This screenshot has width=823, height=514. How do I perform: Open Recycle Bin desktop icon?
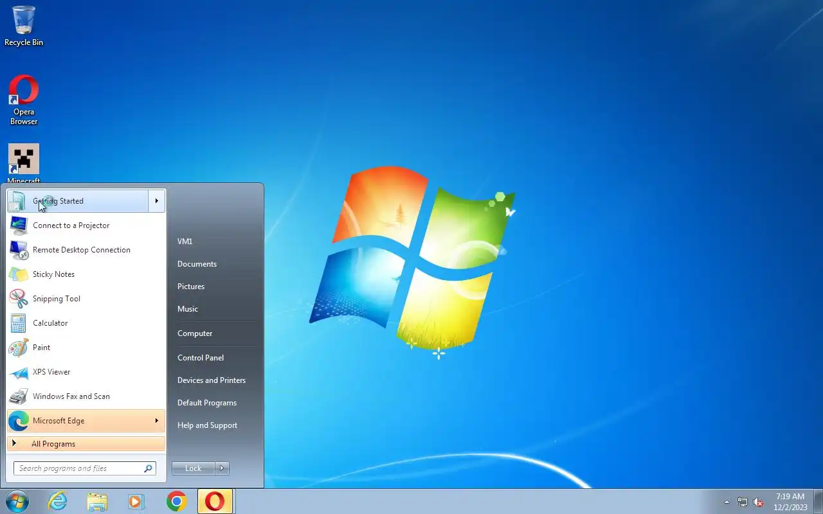[24, 26]
